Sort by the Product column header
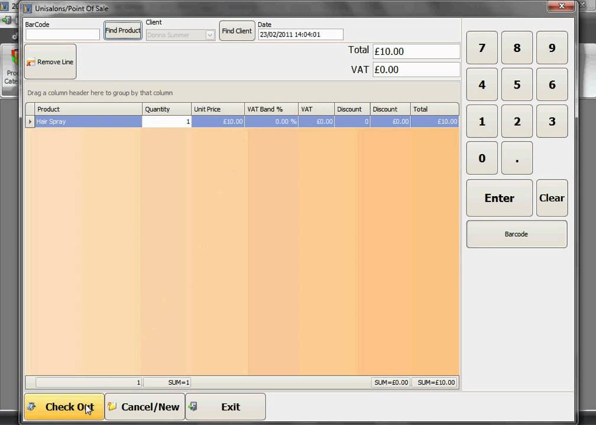 click(89, 109)
